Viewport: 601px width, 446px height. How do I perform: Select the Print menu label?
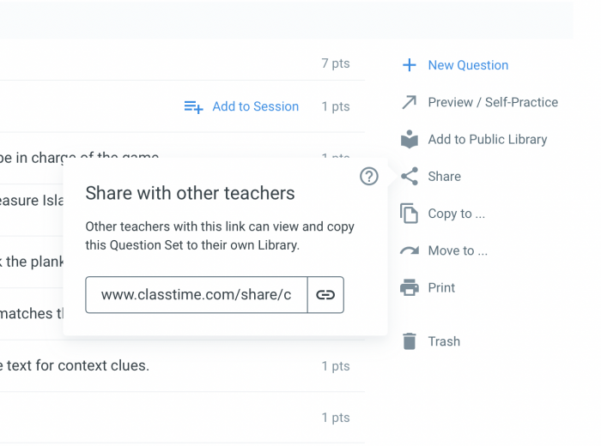coord(441,287)
